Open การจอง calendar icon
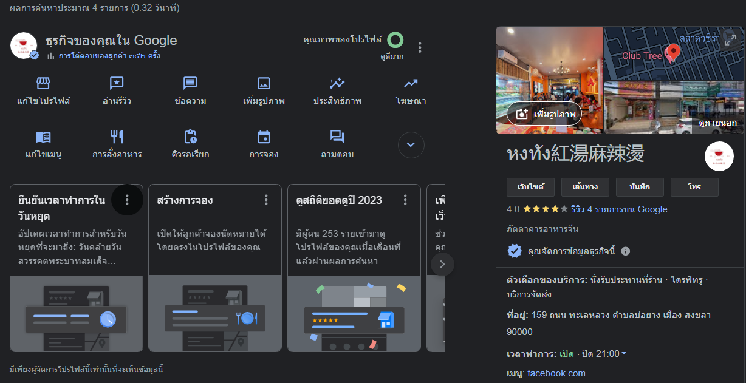 [264, 137]
